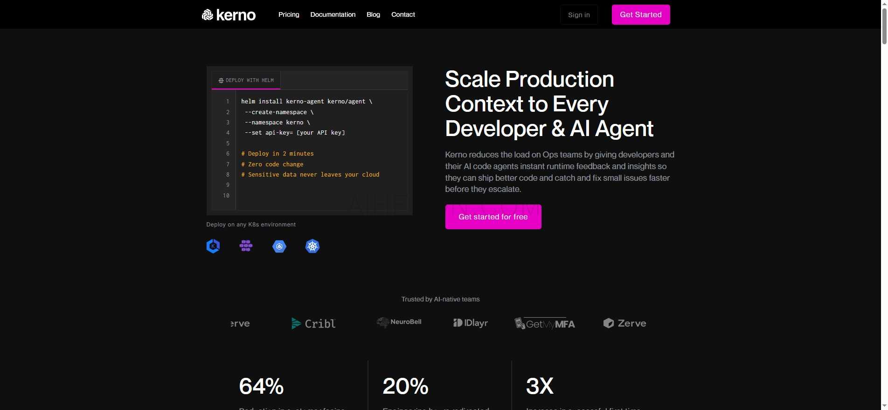Click the pink Get Started header button
Viewport: 888px width, 410px height.
[641, 15]
